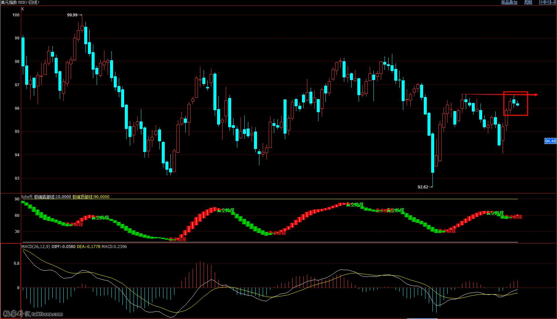Image resolution: width=557 pixels, height=319 pixels.
Task: Click the 极端顶部线:90.0000 value
Action: 91,197
